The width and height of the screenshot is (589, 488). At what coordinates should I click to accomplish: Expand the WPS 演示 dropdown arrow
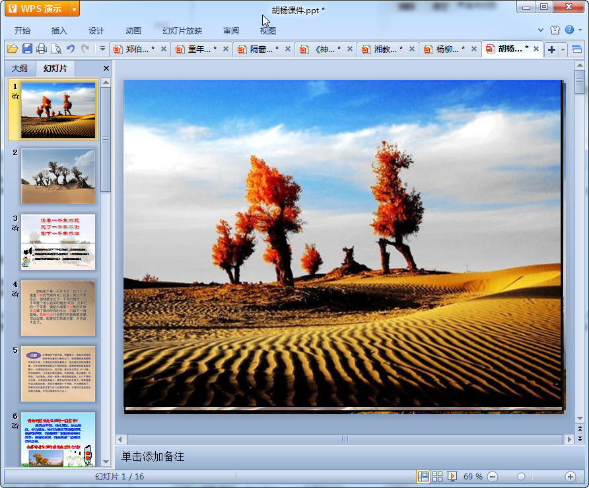coord(75,9)
